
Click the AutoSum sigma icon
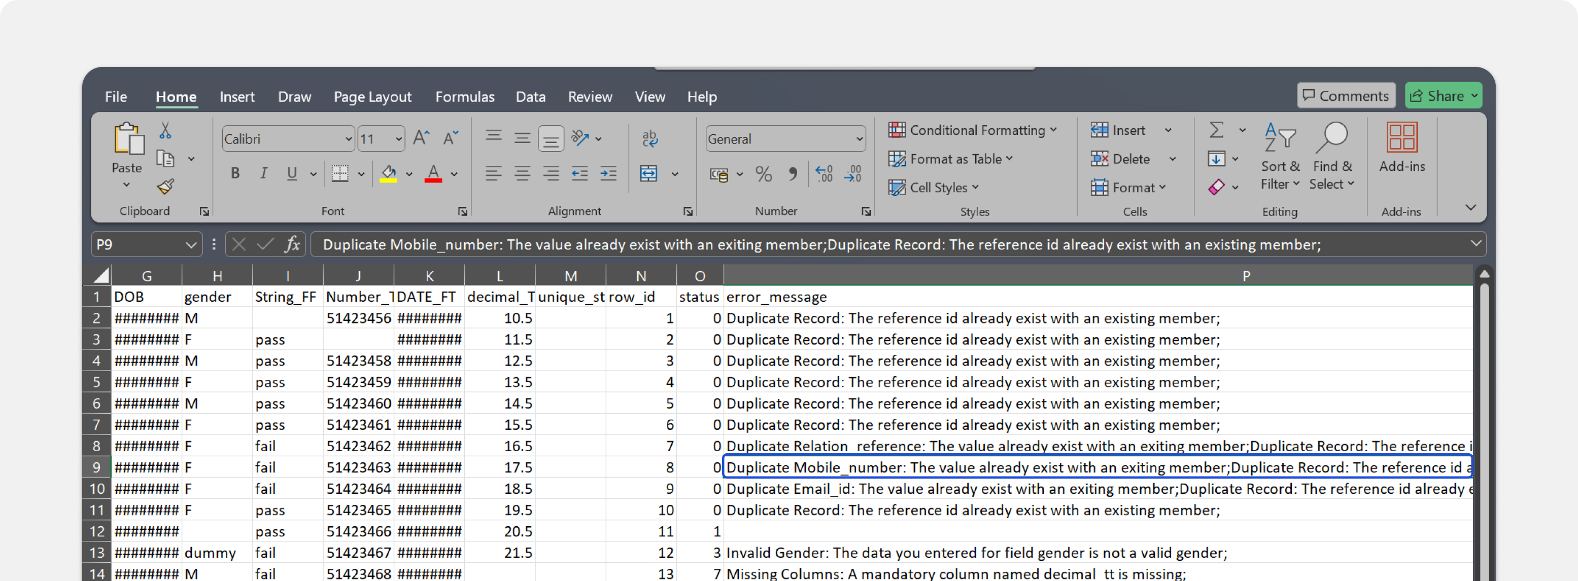1217,130
